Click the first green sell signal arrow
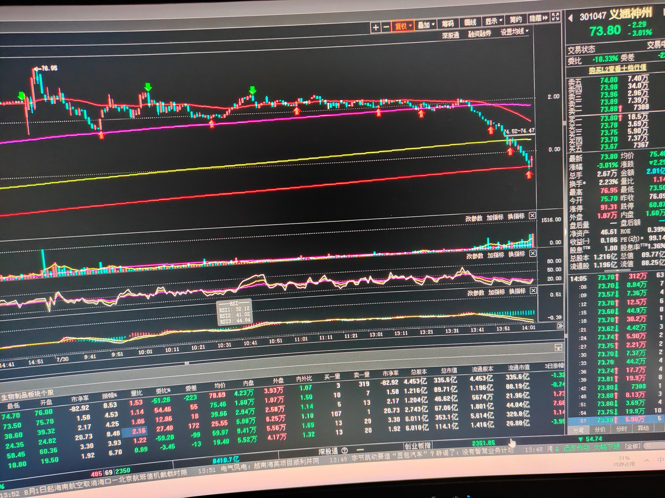 (x=22, y=96)
